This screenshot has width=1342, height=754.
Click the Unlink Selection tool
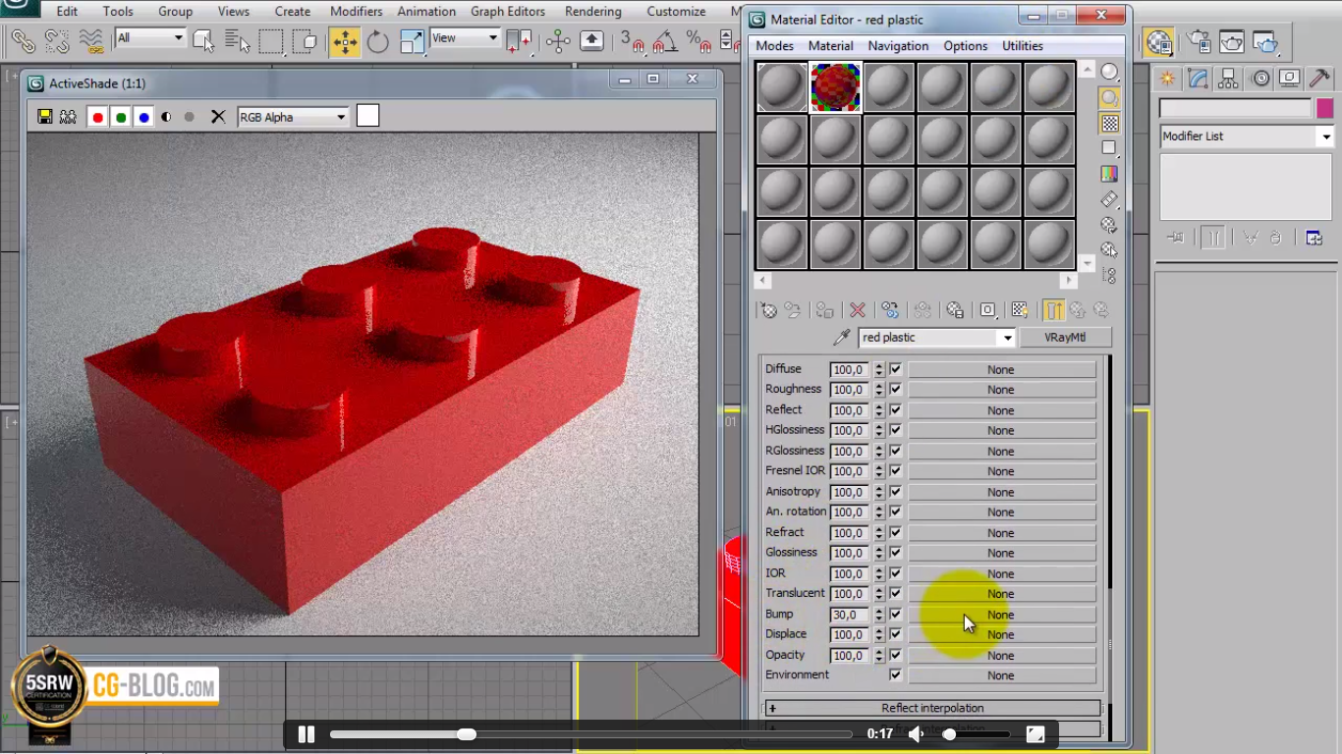click(57, 41)
